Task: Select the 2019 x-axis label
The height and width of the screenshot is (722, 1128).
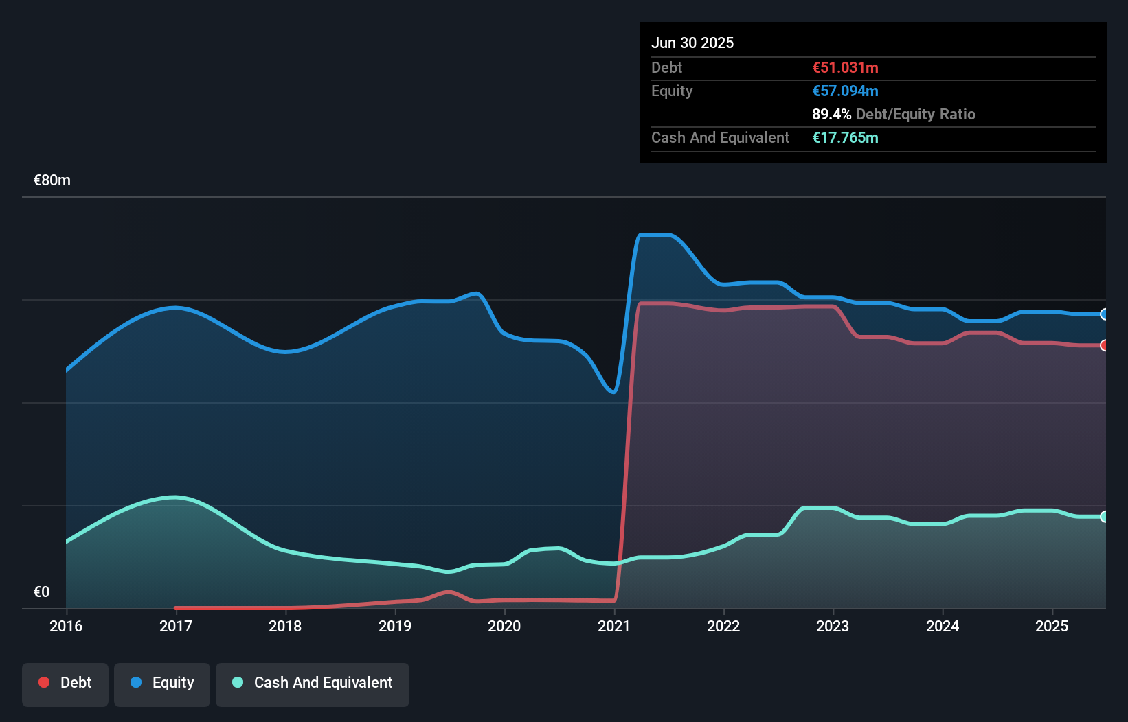Action: click(395, 626)
